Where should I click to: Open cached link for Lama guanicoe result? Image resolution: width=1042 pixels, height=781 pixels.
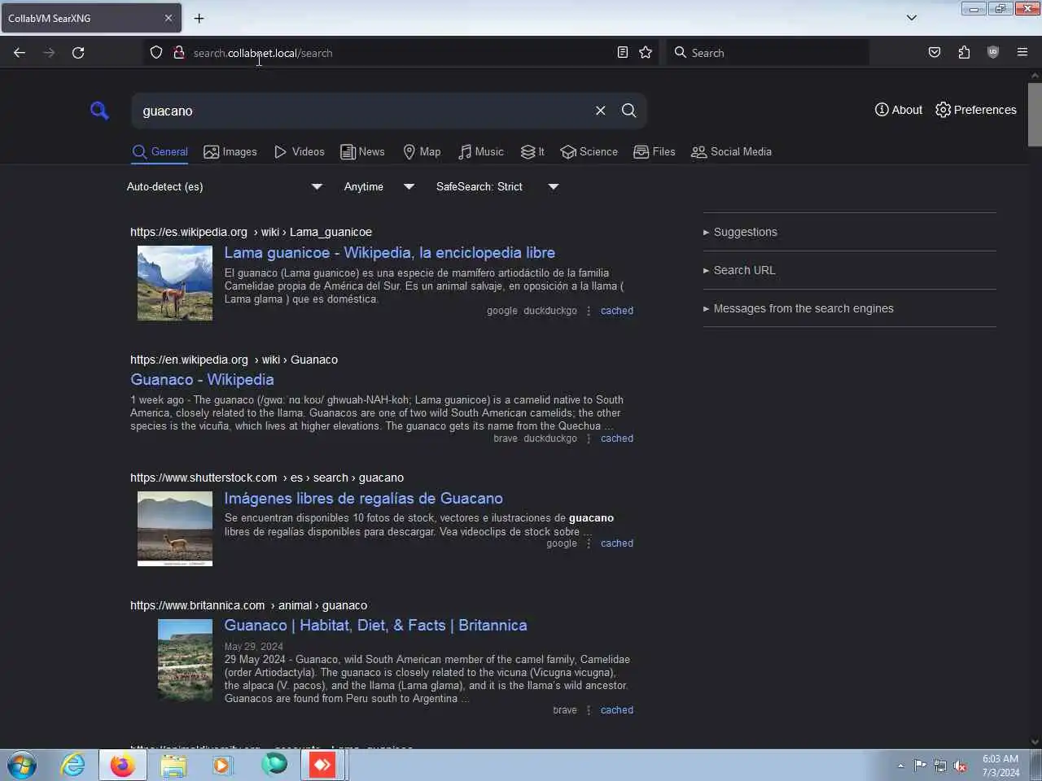coord(617,311)
